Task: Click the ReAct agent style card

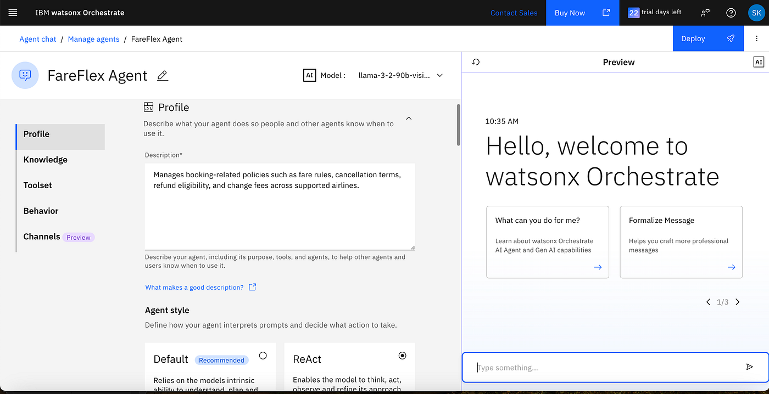Action: [x=350, y=367]
